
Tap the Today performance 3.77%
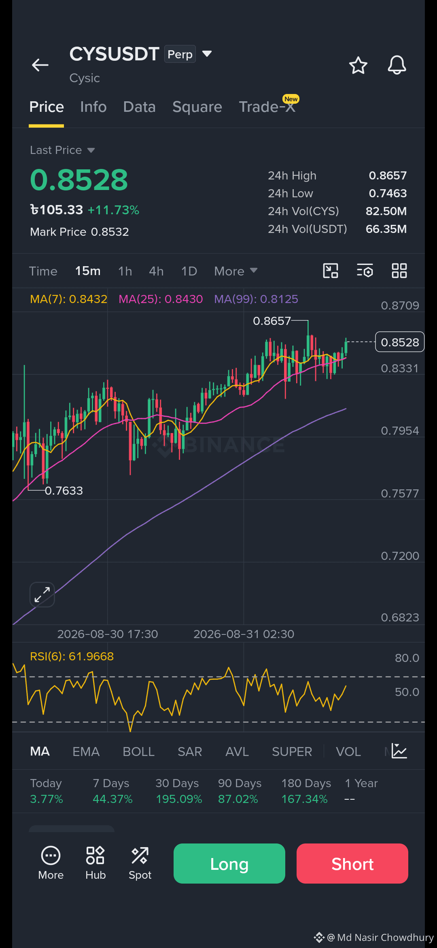(x=47, y=799)
